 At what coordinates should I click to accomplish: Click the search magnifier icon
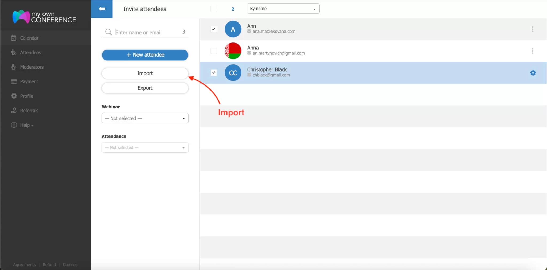[108, 32]
